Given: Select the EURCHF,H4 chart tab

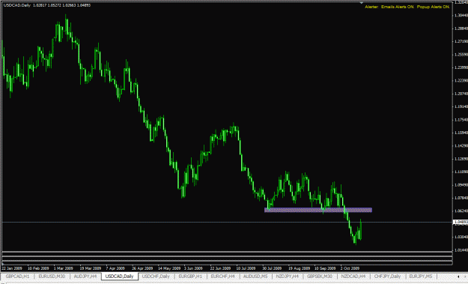Looking at the screenshot, I should pyautogui.click(x=222, y=277).
